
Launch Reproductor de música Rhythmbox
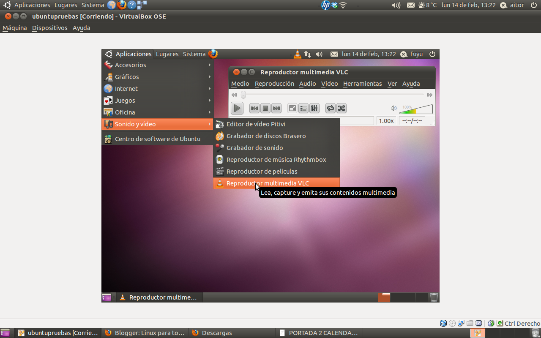(276, 160)
